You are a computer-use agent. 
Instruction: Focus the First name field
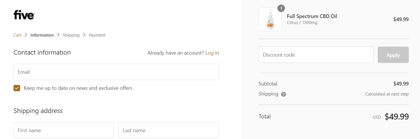coord(64,130)
